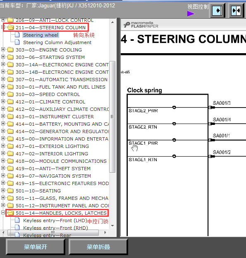This screenshot has width=246, height=258.
Task: Click the view control collapse-panels button
Action: [x=236, y=11]
